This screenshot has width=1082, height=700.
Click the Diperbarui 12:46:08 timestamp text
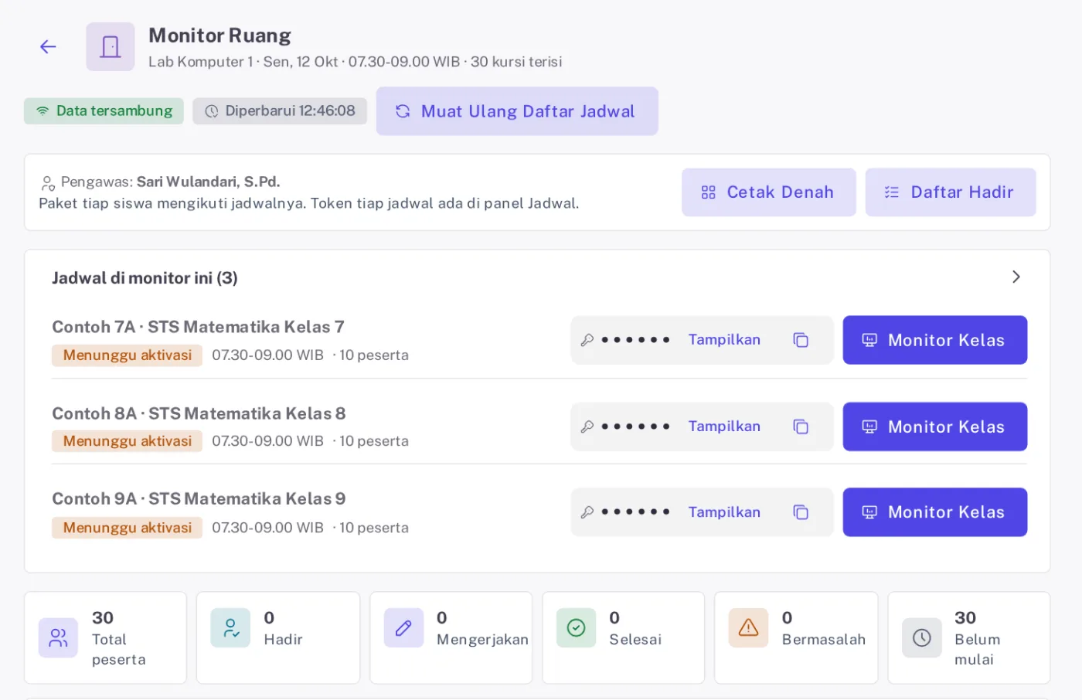[x=290, y=111]
